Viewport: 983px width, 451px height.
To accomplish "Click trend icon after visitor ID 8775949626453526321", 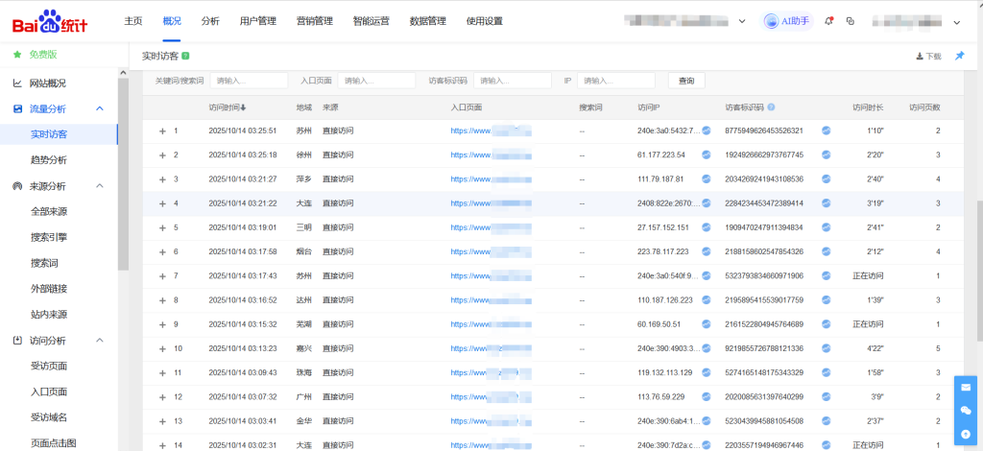I will 827,131.
